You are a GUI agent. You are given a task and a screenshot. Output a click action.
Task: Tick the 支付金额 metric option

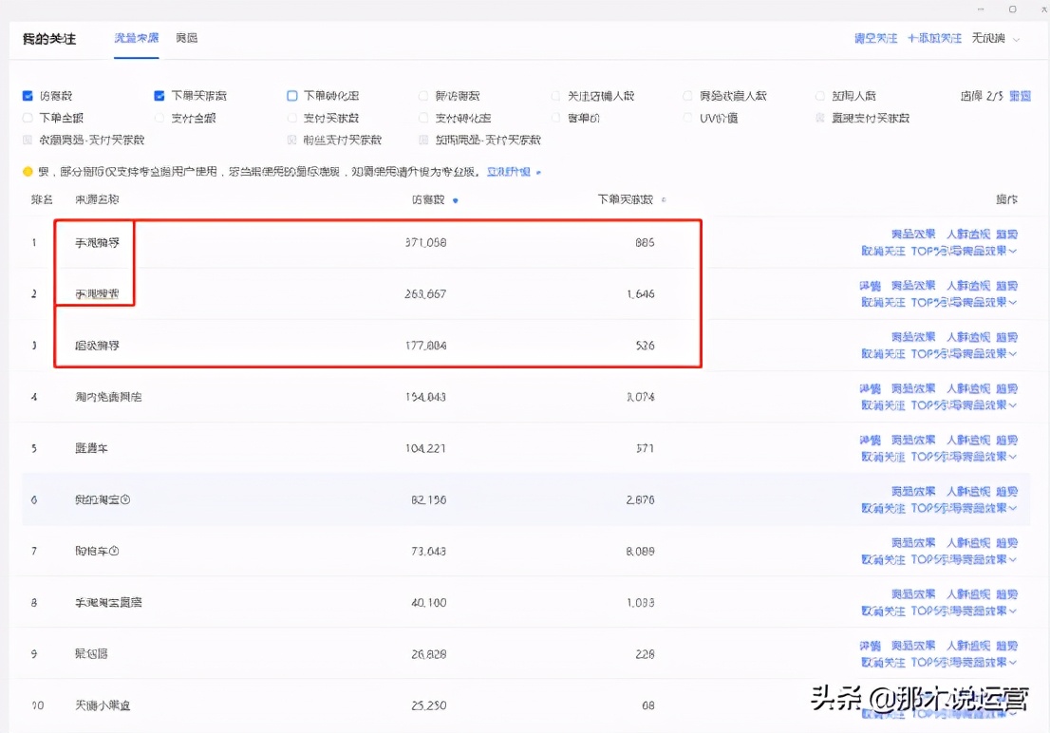tap(159, 118)
